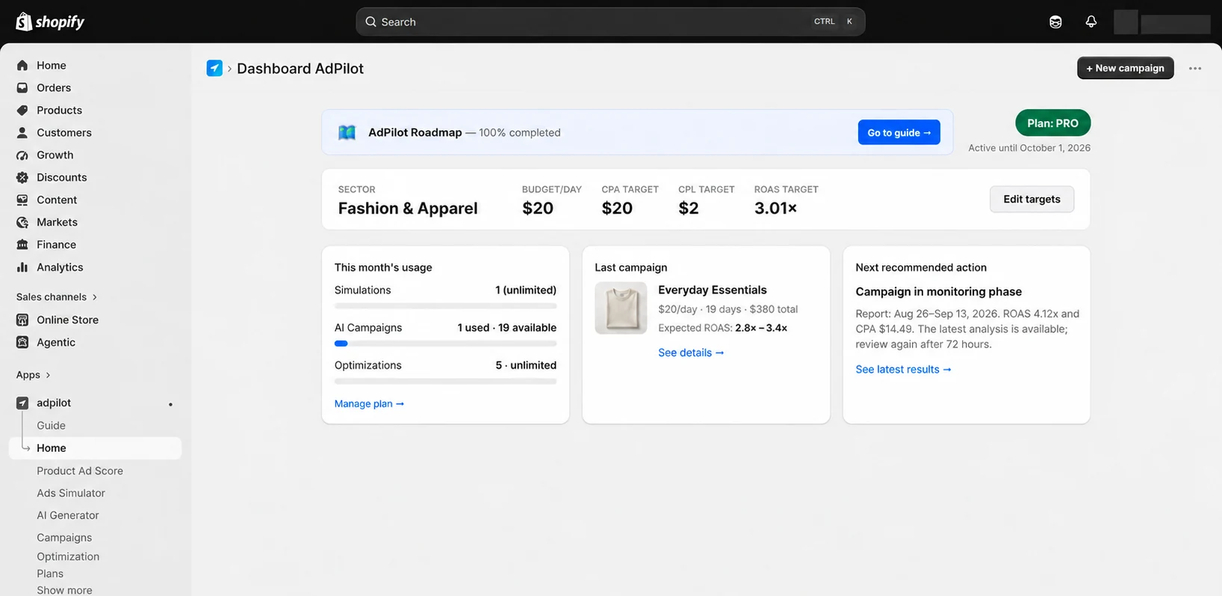Open the adpilot Guide page
The height and width of the screenshot is (596, 1222).
click(x=51, y=426)
